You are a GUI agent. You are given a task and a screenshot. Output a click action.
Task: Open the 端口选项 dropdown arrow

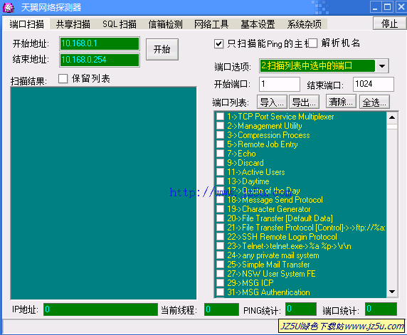pyautogui.click(x=382, y=66)
